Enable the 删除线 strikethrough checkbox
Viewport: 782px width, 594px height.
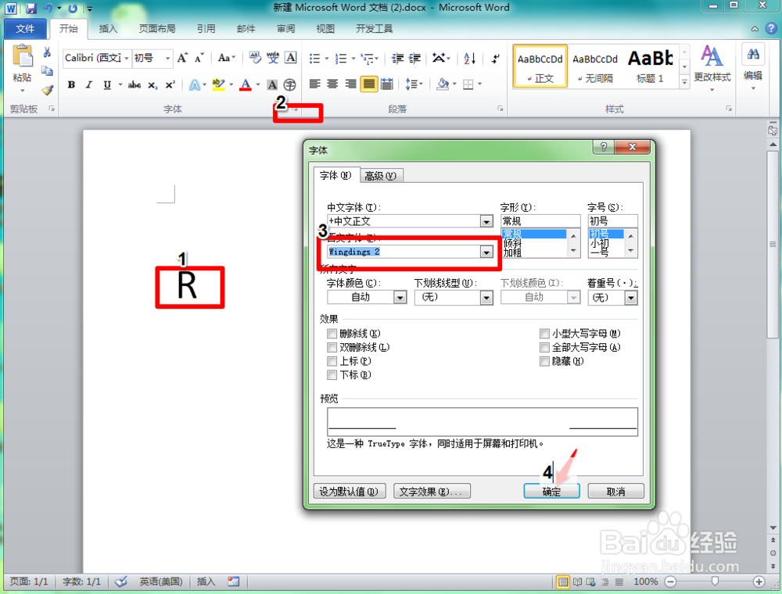point(332,334)
